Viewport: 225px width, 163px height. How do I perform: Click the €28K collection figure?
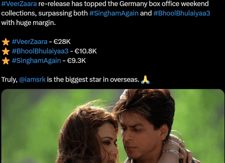point(62,42)
